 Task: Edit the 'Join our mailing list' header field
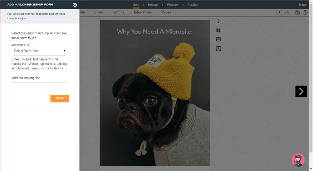(40, 78)
